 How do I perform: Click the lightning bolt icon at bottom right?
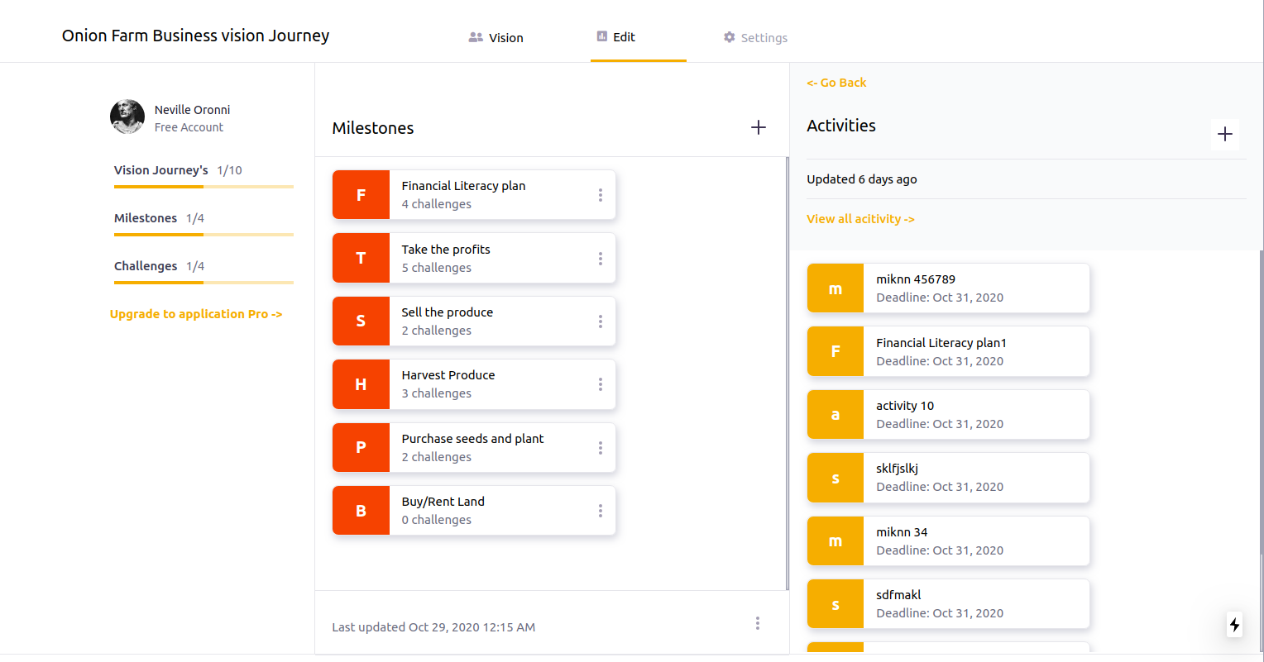coord(1234,625)
